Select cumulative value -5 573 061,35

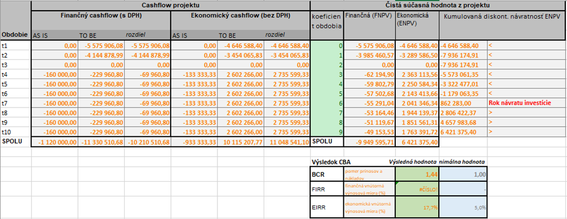pyautogui.click(x=463, y=74)
